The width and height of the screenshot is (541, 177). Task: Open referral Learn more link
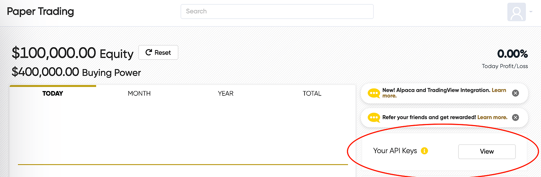(492, 117)
